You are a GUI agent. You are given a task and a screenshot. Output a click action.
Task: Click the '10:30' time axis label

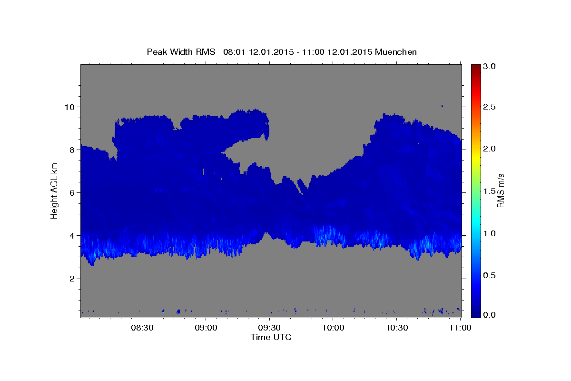[x=397, y=328]
